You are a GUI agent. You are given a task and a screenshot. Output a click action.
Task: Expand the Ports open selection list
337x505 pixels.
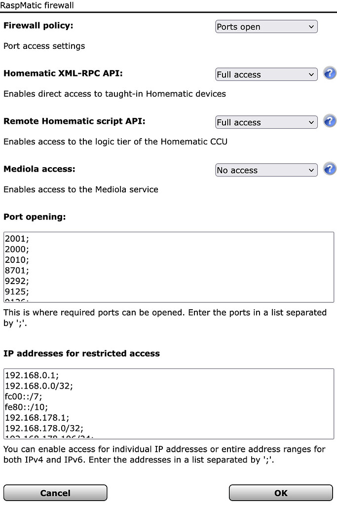(x=266, y=27)
